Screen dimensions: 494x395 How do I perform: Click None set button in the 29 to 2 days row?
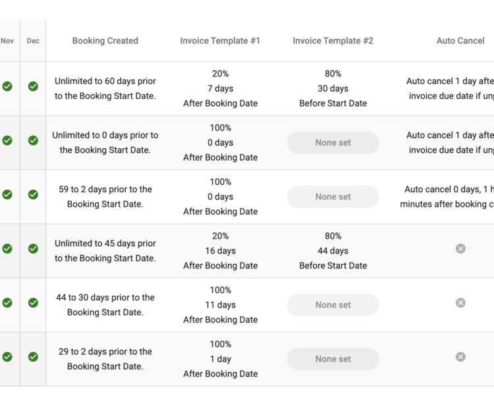coord(333,359)
